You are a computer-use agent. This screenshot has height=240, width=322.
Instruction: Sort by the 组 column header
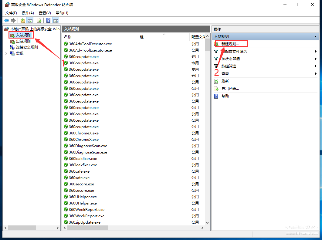coord(164,37)
